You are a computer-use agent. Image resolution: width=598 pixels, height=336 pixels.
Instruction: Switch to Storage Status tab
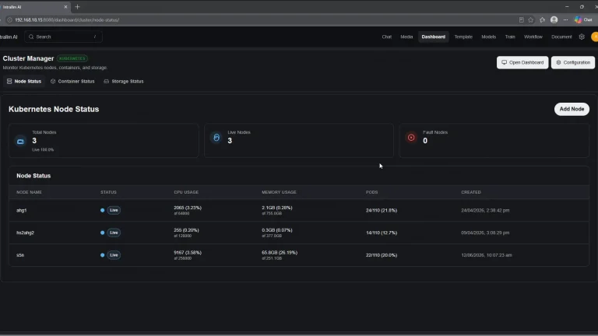click(124, 81)
